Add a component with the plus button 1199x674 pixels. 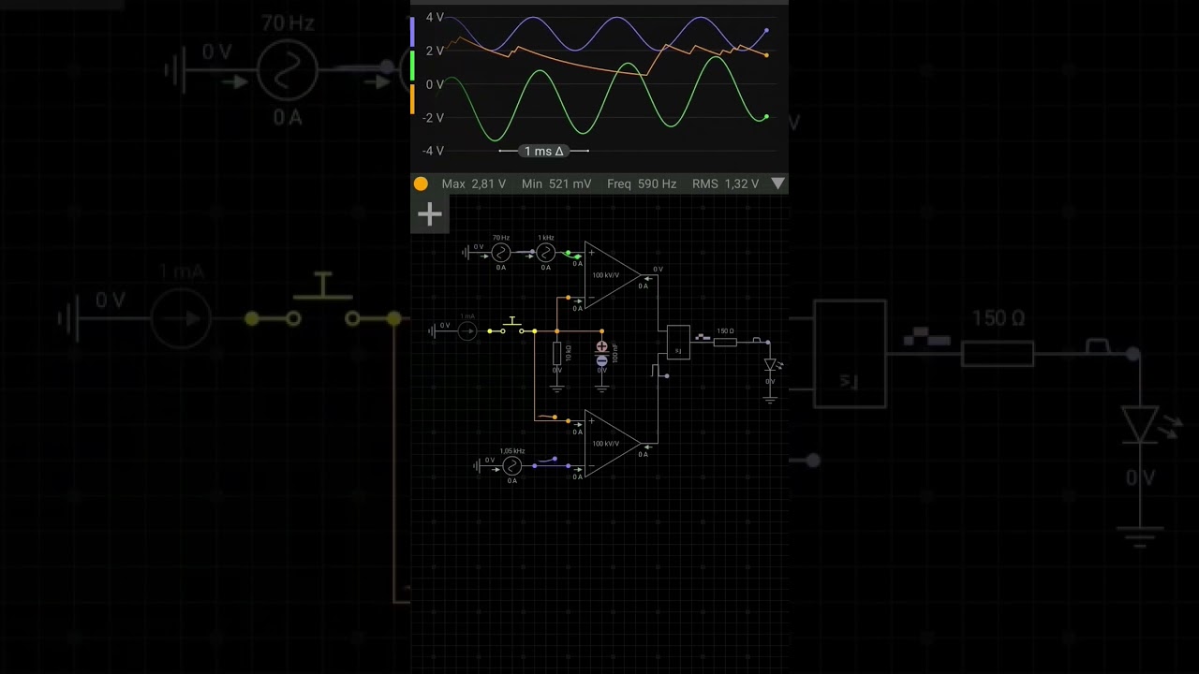pyautogui.click(x=430, y=214)
